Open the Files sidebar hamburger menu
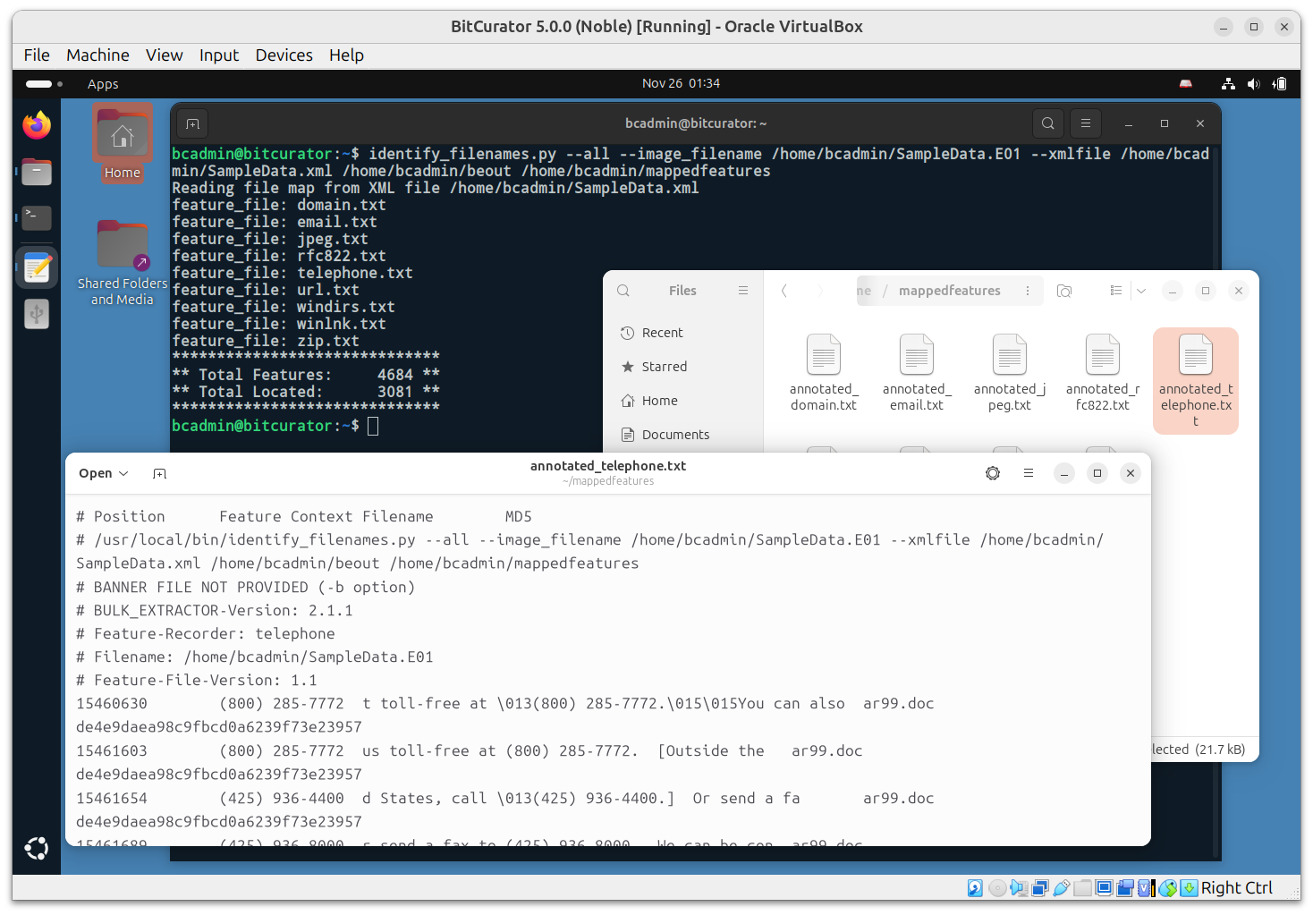This screenshot has width=1313, height=915. (743, 291)
